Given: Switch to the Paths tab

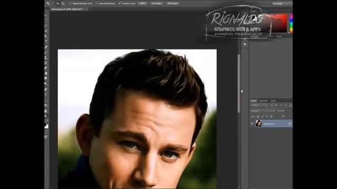Looking at the screenshot, I should point(273,101).
